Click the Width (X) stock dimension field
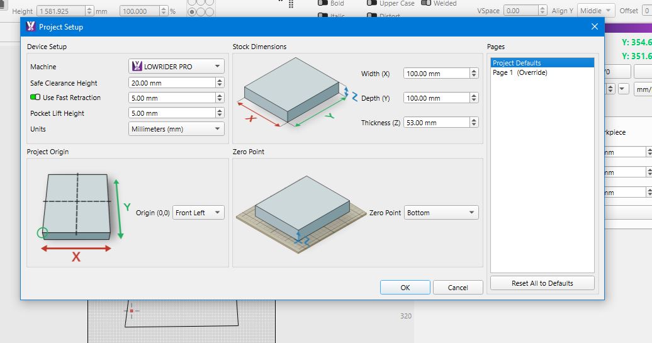 coord(436,73)
